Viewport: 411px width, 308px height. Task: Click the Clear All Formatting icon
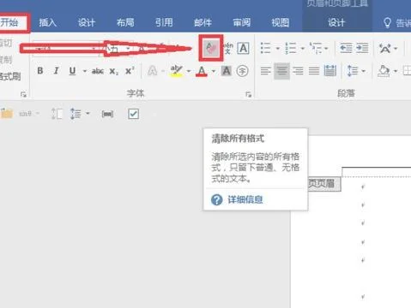pyautogui.click(x=211, y=48)
